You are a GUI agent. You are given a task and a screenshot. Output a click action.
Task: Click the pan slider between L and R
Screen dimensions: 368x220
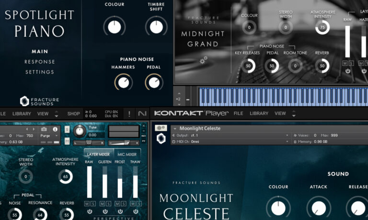89,143
